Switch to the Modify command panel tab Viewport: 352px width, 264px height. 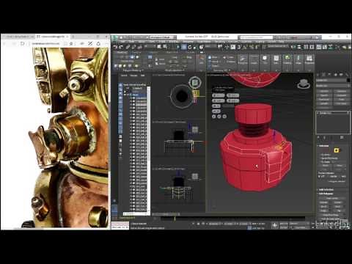(x=323, y=75)
